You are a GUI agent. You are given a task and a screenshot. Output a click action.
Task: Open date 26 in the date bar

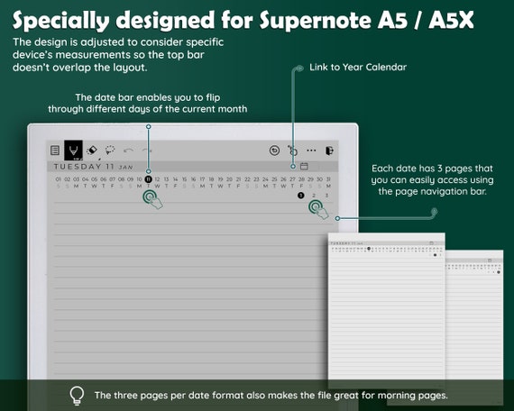click(x=283, y=179)
